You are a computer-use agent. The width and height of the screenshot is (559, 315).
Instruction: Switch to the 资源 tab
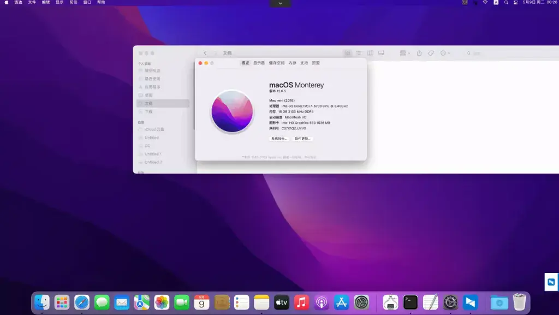click(316, 63)
